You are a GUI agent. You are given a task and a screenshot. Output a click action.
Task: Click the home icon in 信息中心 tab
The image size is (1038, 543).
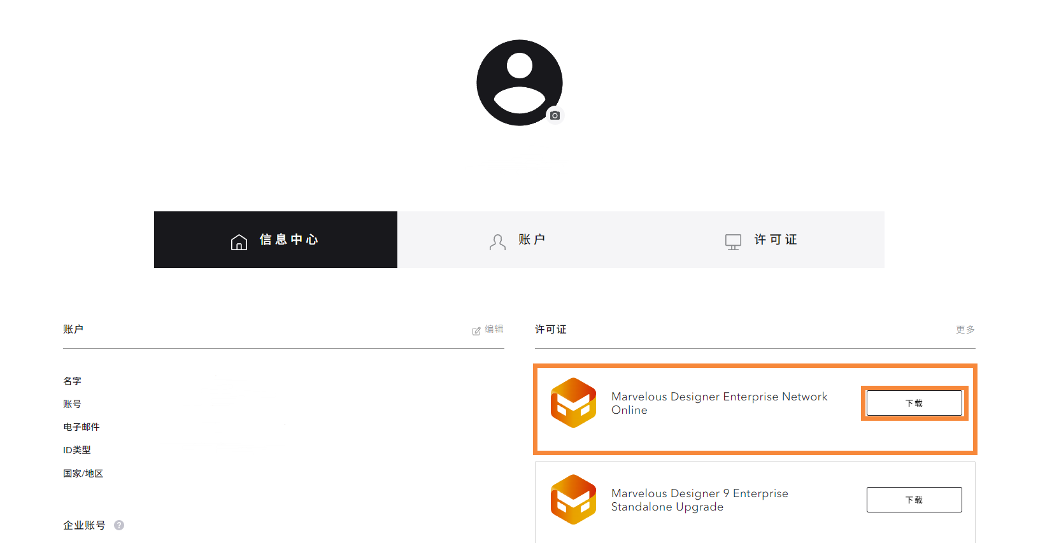tap(239, 242)
